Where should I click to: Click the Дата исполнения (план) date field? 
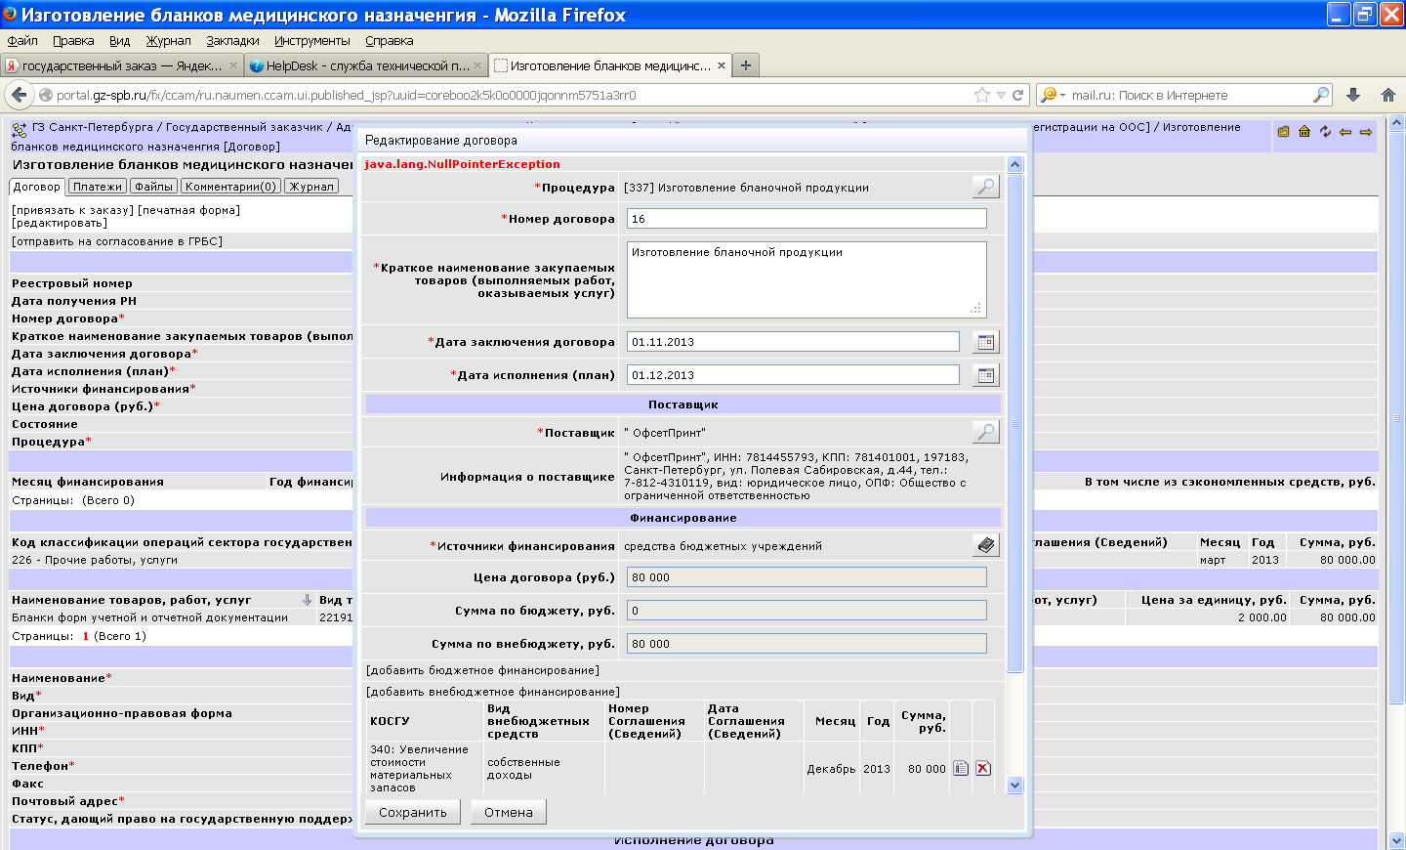point(793,375)
